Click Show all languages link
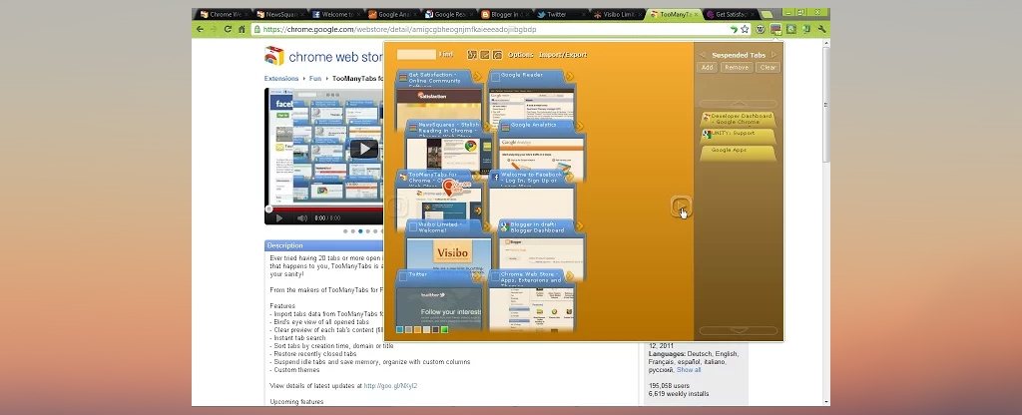The width and height of the screenshot is (1022, 415). (x=689, y=370)
